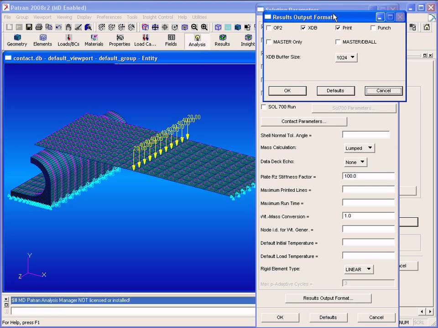Open the Display menu
Viewport: 438px width, 328px height.
click(x=84, y=17)
